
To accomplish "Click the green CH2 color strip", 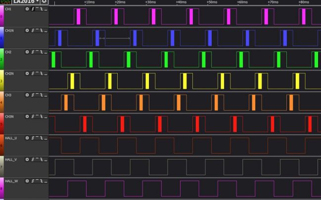I will pos(1,59).
